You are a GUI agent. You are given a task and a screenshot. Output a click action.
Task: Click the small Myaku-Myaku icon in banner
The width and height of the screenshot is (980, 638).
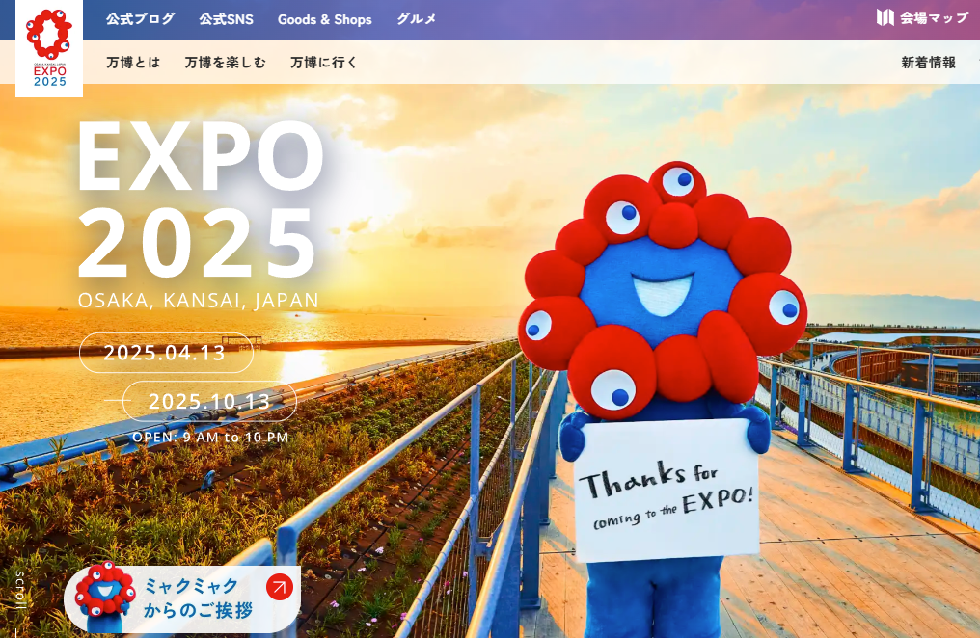[x=105, y=597]
